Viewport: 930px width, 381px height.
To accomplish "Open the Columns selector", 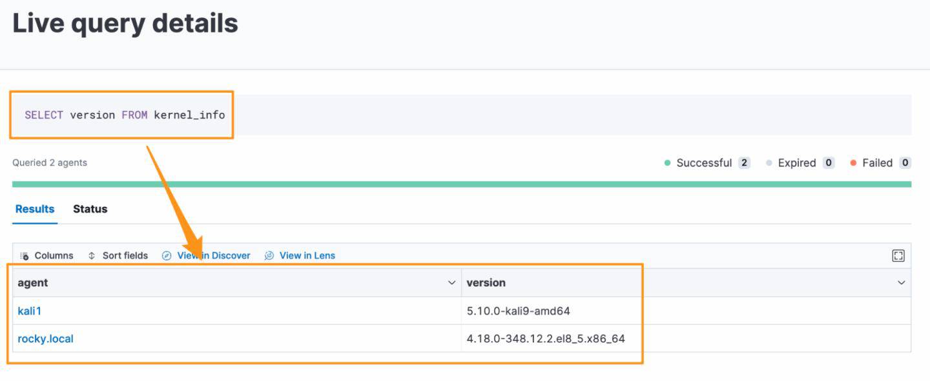I will click(x=47, y=255).
